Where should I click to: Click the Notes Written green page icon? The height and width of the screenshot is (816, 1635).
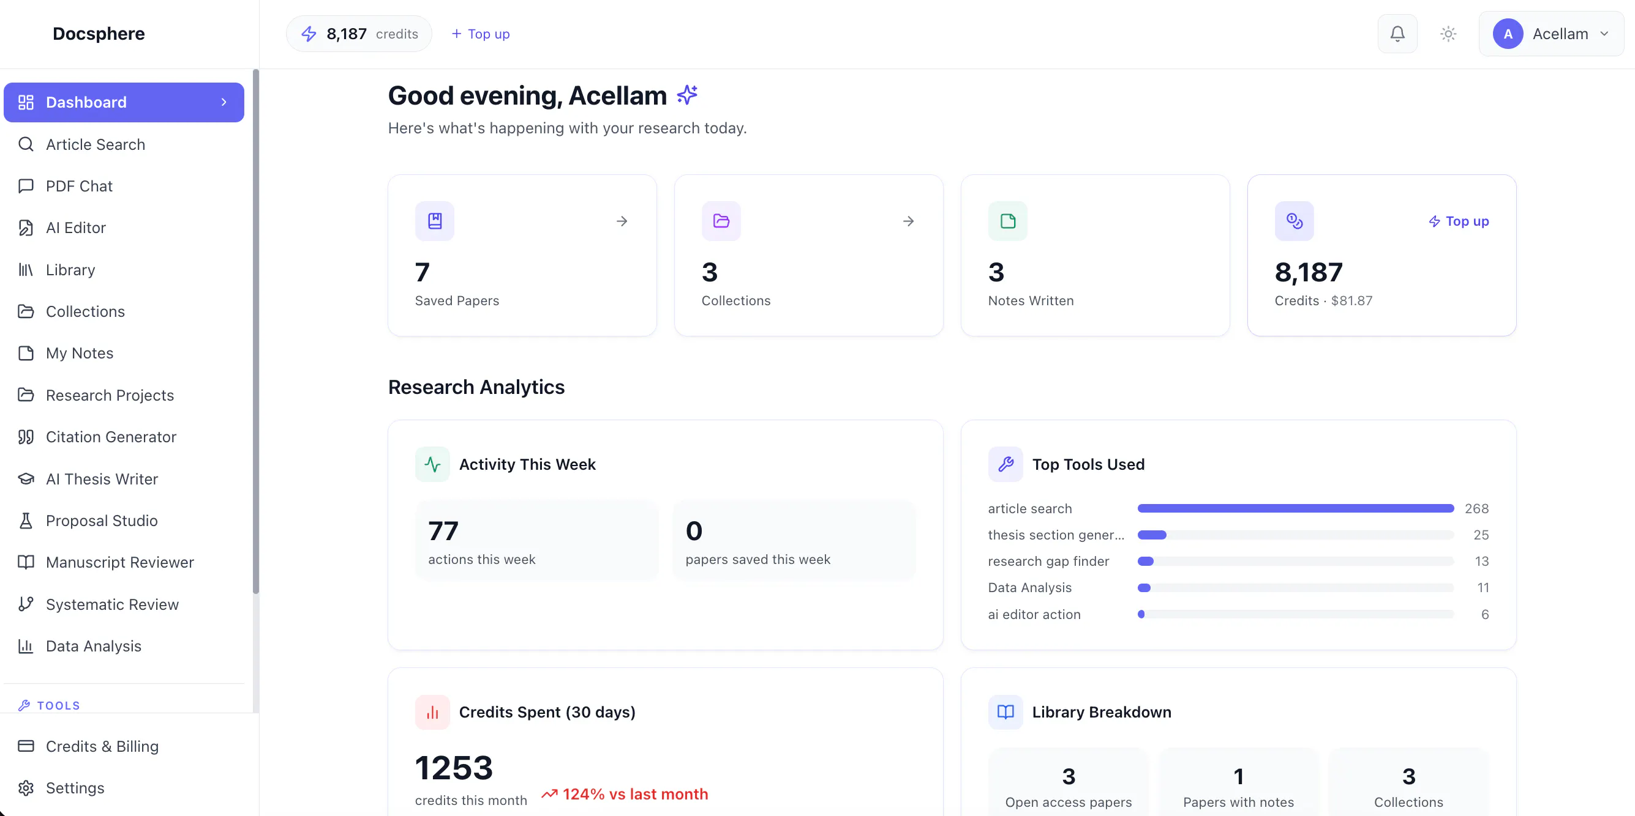[1008, 221]
